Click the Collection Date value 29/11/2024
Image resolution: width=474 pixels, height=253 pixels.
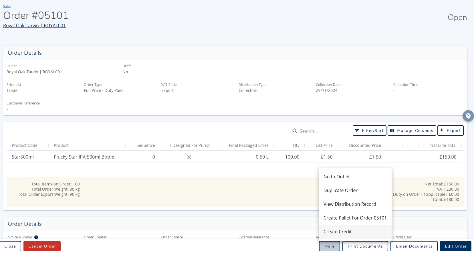tap(327, 90)
